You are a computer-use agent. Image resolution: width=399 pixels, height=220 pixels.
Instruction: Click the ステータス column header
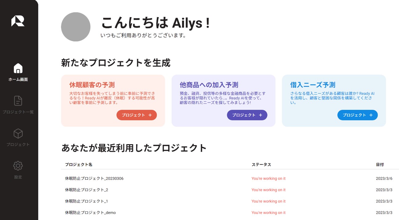click(x=261, y=165)
